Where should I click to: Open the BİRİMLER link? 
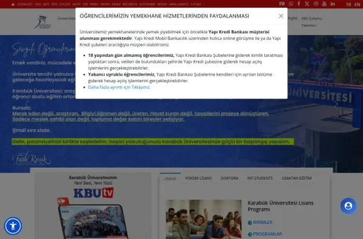point(263,222)
